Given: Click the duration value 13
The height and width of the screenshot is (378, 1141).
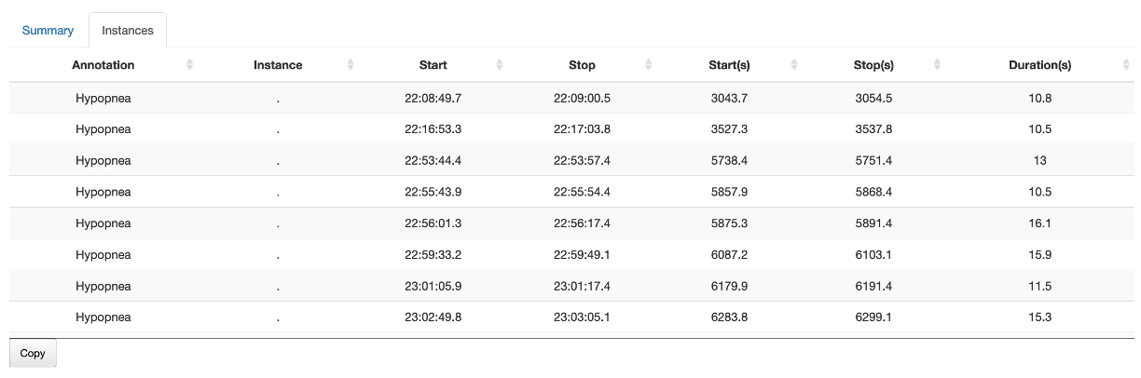Looking at the screenshot, I should coord(1039,160).
